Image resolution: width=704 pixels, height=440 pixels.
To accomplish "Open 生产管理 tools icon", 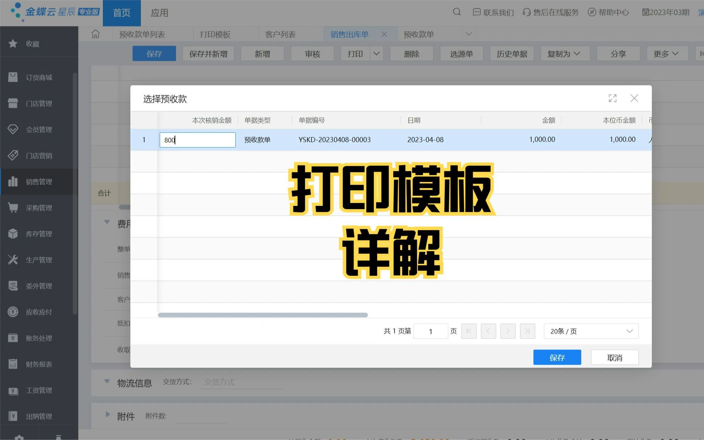I will tap(13, 260).
